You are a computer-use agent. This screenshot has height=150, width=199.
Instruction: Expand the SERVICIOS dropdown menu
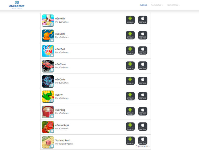tap(157, 5)
